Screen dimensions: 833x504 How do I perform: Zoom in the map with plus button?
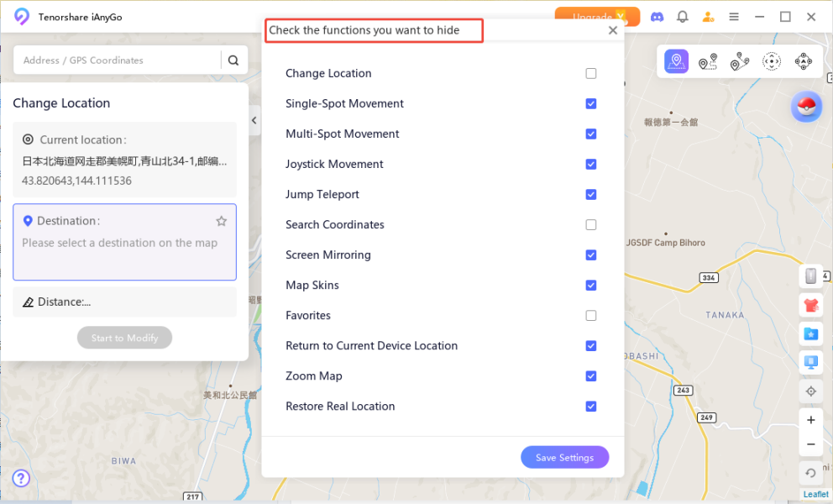(810, 420)
